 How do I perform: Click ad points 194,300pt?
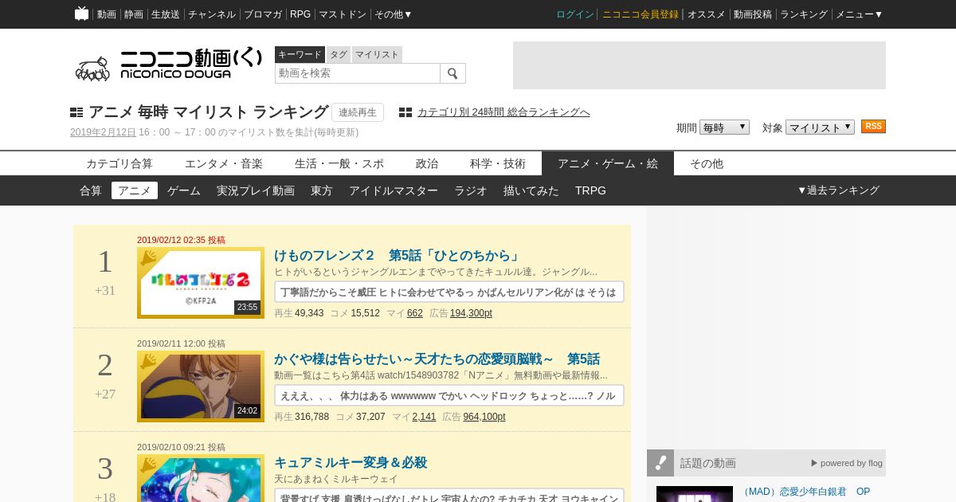pyautogui.click(x=471, y=313)
